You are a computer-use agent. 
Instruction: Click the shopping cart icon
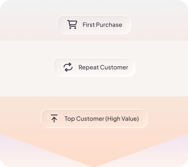pos(72,25)
